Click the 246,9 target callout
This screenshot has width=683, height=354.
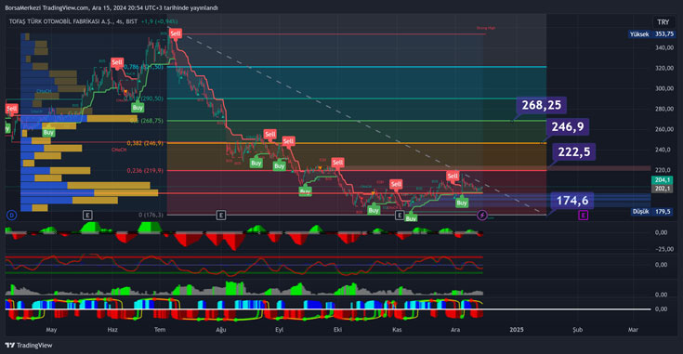pyautogui.click(x=568, y=126)
